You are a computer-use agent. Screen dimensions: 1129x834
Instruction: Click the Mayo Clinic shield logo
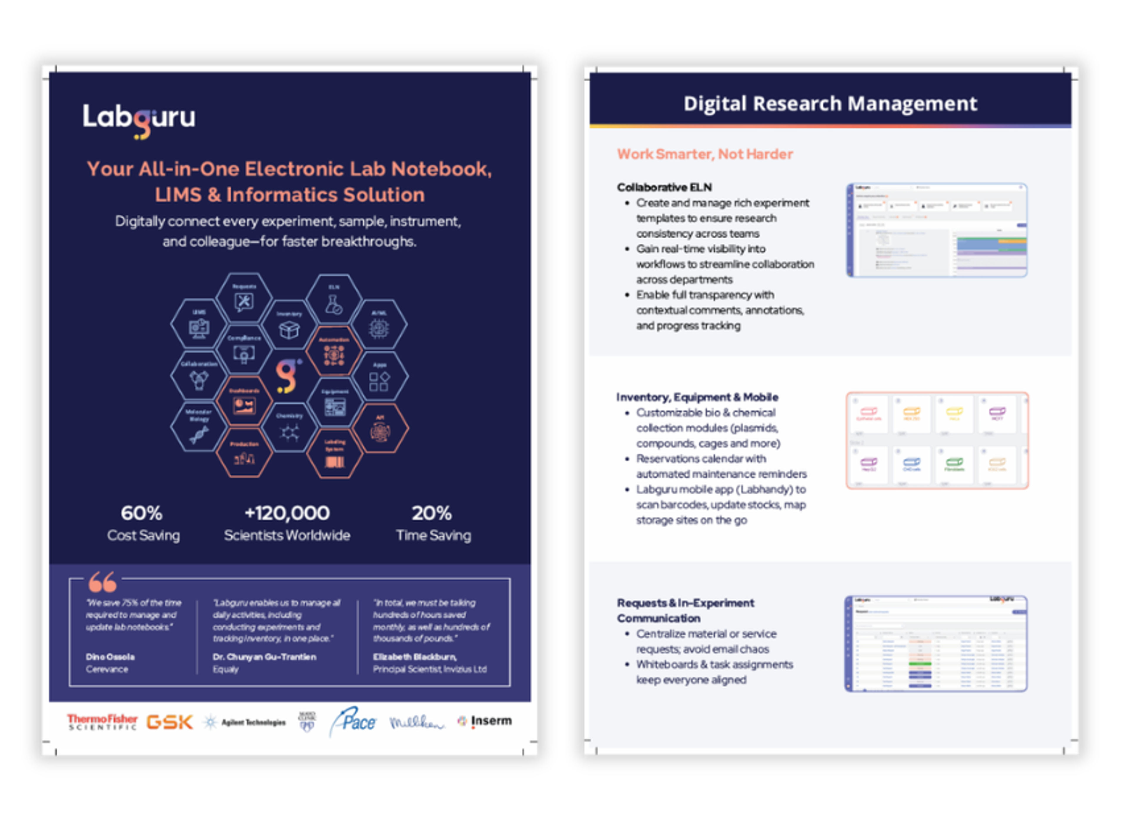307,723
